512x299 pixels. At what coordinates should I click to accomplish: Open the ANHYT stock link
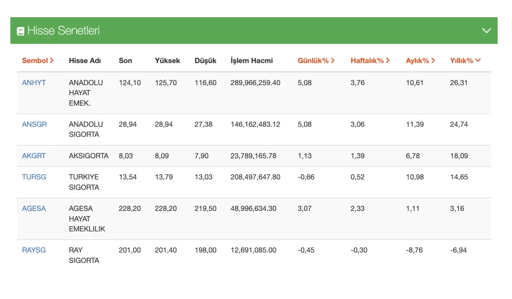[x=34, y=83]
